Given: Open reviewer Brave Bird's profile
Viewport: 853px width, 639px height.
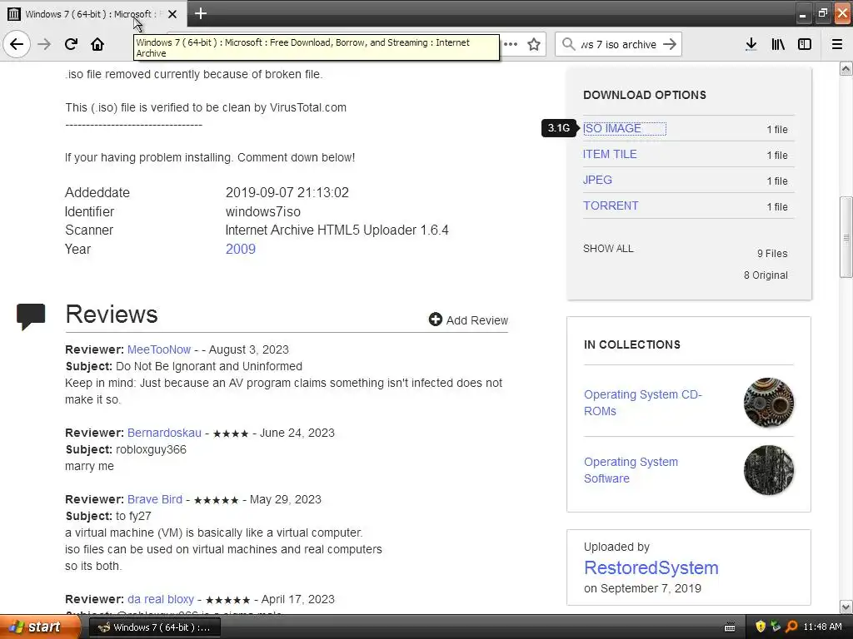Looking at the screenshot, I should click(x=154, y=499).
